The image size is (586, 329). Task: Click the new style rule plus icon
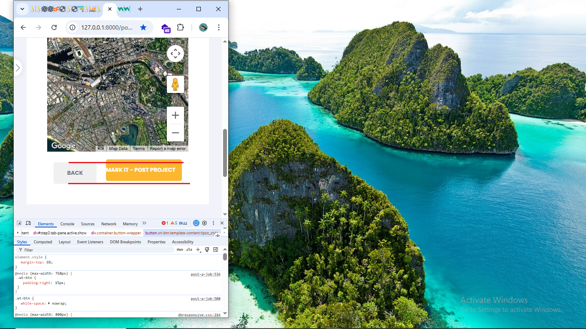pyautogui.click(x=198, y=250)
